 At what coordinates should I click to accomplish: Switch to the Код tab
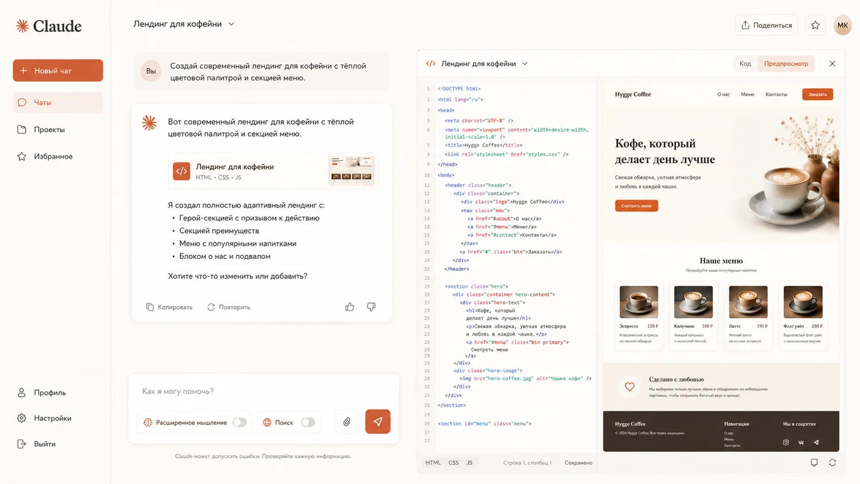745,64
